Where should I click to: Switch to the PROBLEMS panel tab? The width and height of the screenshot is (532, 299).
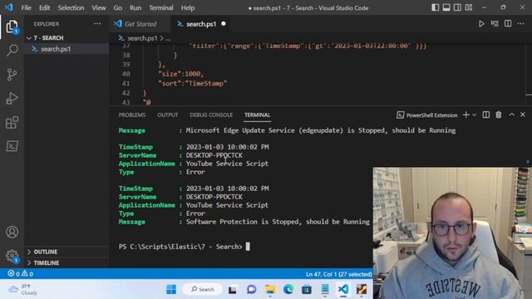pos(132,115)
